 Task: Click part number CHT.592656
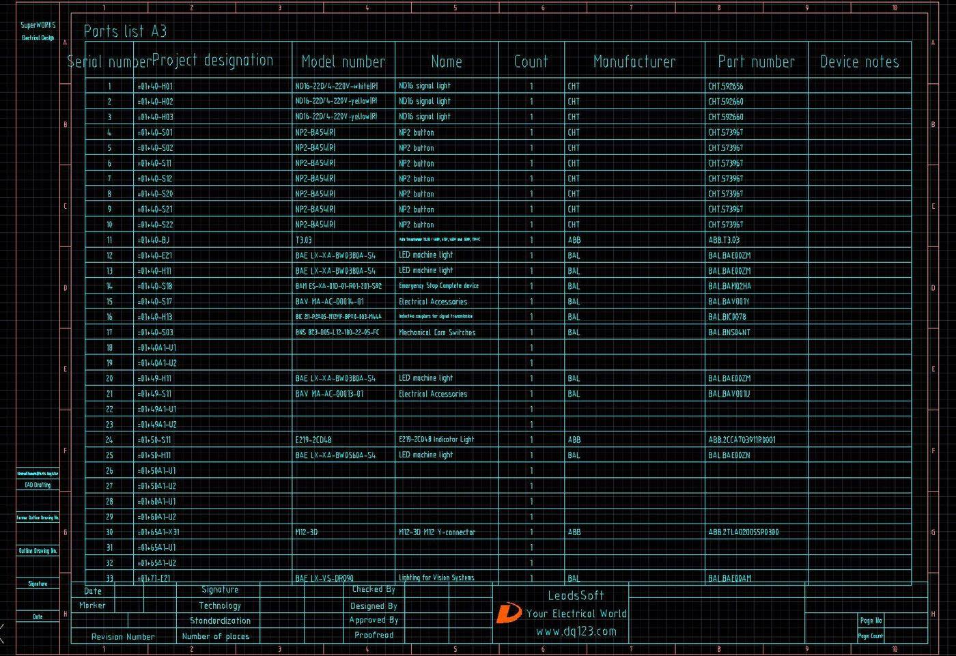click(726, 87)
